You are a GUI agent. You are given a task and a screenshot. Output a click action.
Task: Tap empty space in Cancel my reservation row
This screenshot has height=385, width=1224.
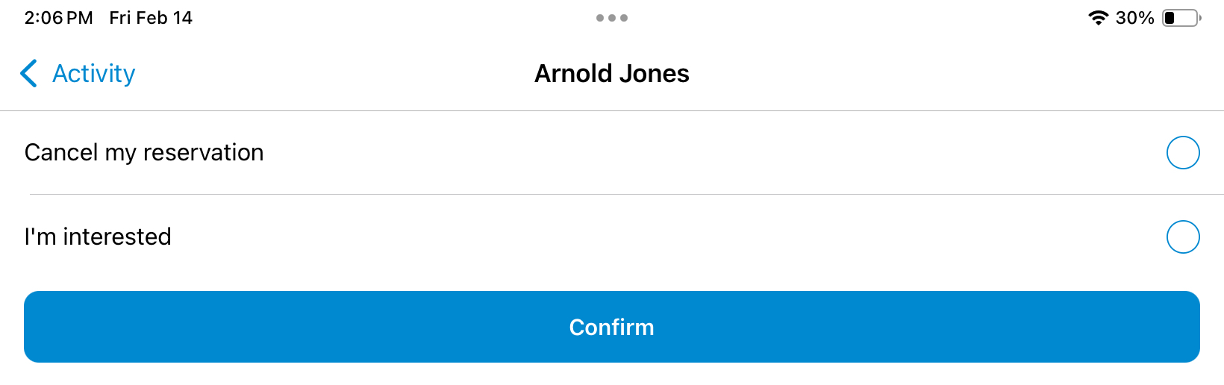coord(709,152)
